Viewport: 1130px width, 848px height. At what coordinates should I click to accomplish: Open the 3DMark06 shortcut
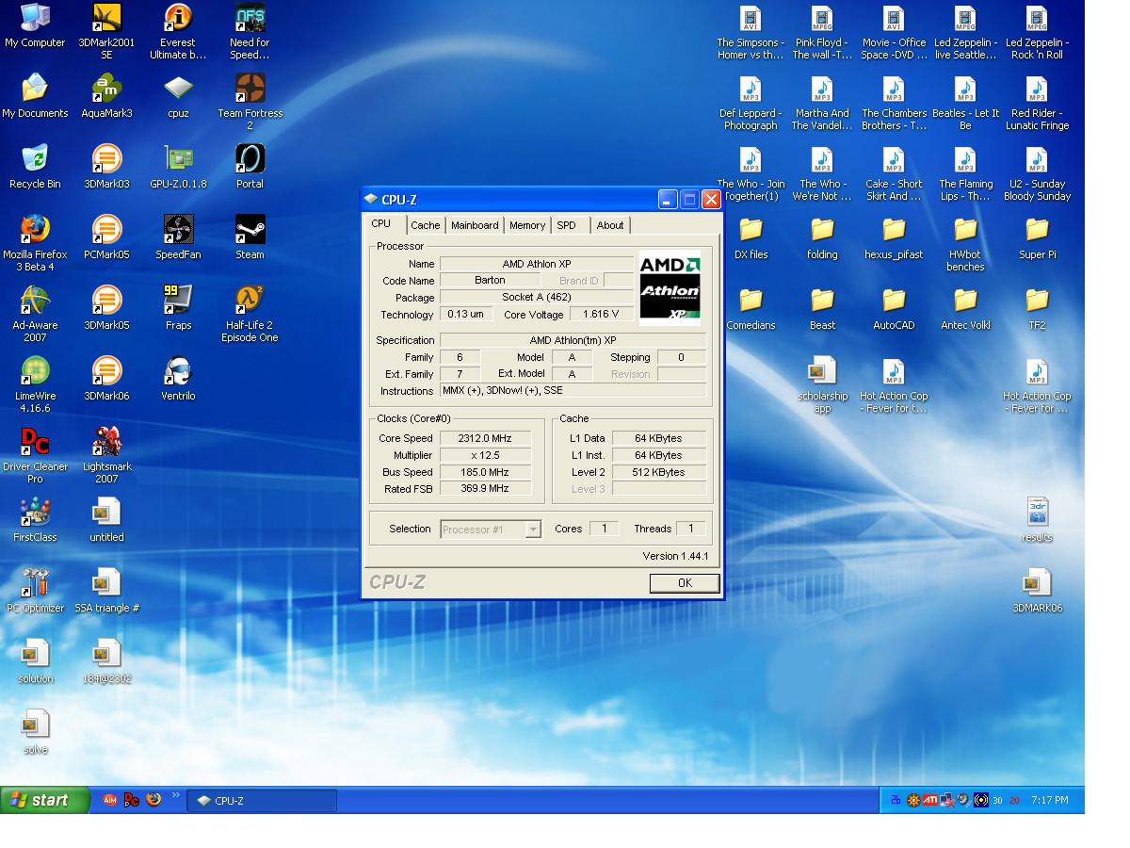pyautogui.click(x=106, y=379)
